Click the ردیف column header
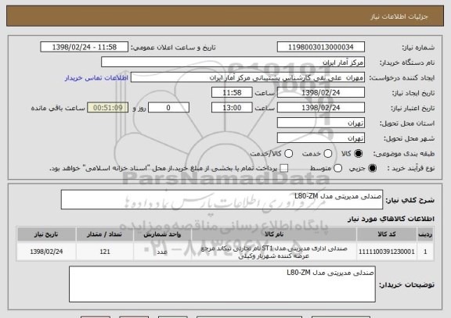The width and height of the screenshot is (451, 318). (425, 234)
